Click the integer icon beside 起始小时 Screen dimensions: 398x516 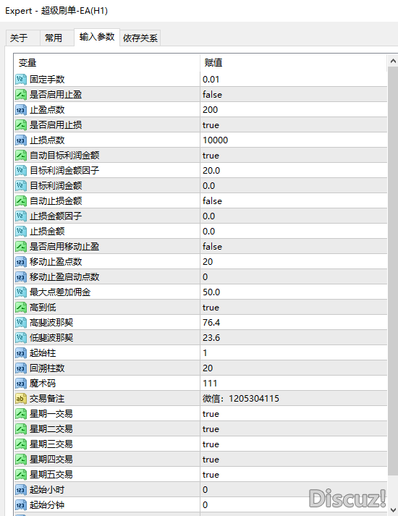pyautogui.click(x=21, y=490)
